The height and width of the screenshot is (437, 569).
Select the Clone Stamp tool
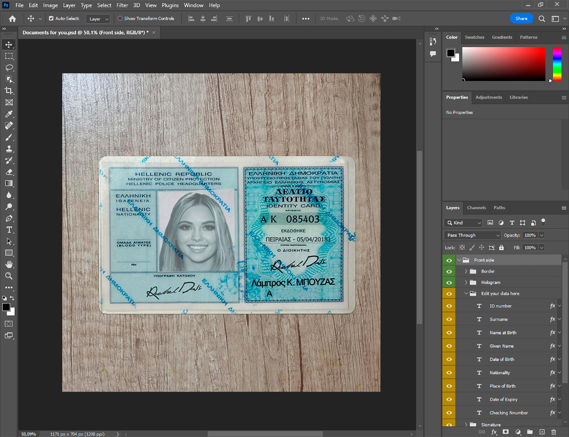pos(9,149)
